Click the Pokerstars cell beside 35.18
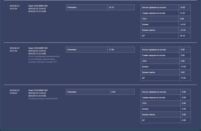201x131 pixels. pos(87,7)
